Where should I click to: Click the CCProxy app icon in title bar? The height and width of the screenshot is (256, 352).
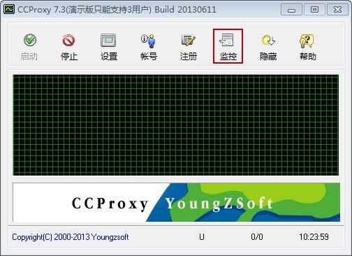[9, 10]
